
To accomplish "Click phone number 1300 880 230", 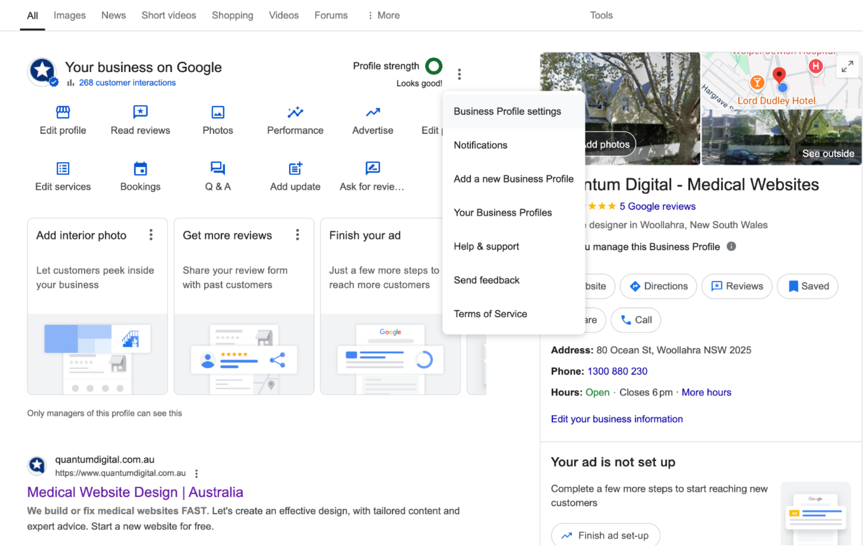I will (617, 371).
